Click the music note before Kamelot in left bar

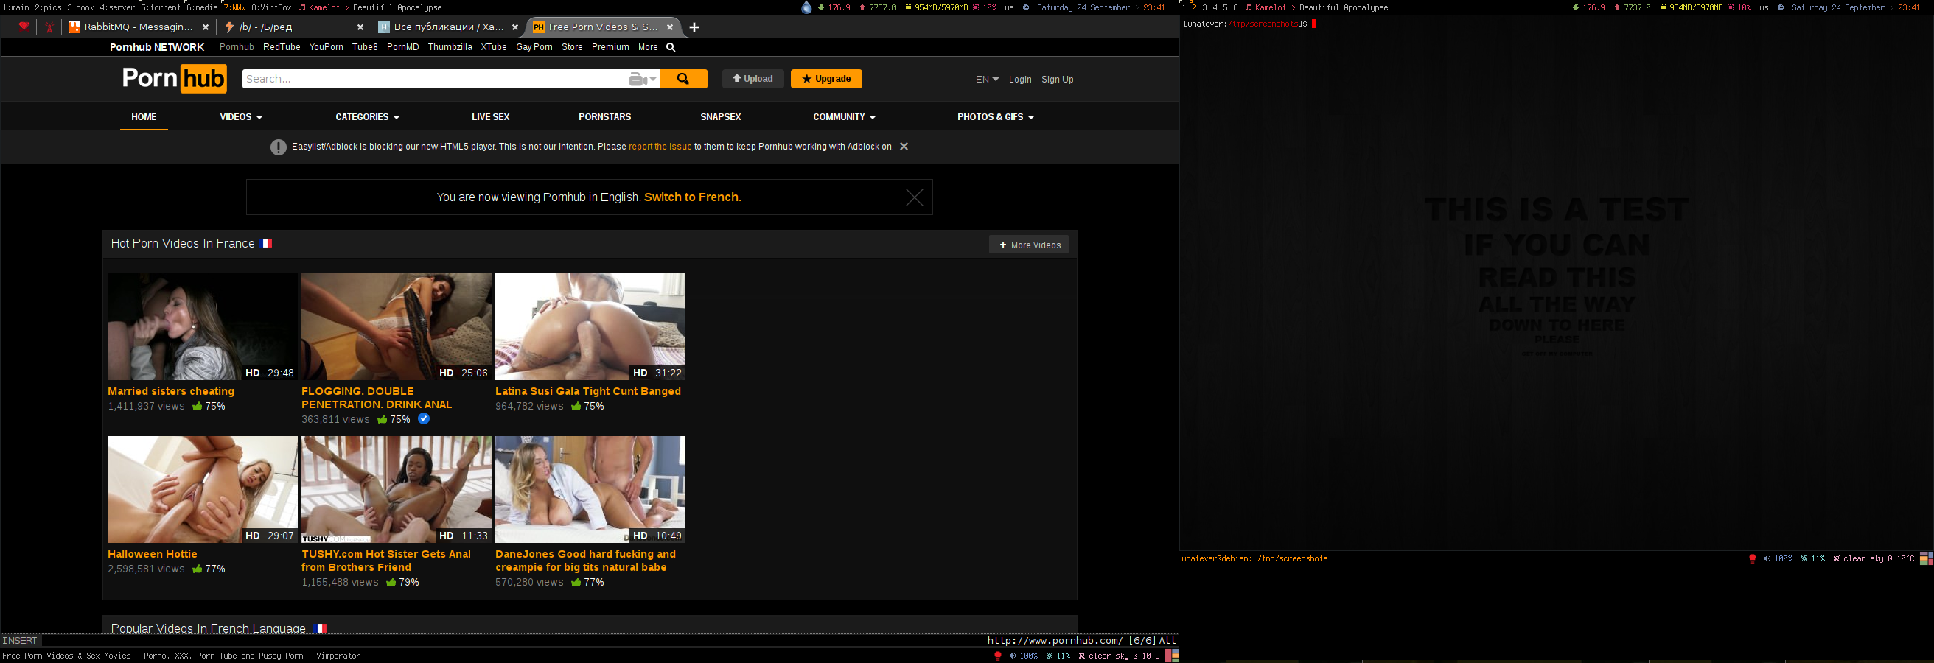pyautogui.click(x=301, y=7)
